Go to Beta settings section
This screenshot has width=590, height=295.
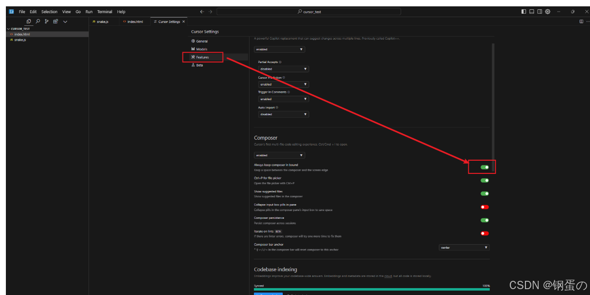219,65
